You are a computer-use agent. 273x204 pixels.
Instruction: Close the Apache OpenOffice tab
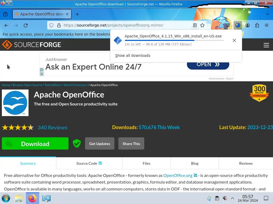pos(67,14)
